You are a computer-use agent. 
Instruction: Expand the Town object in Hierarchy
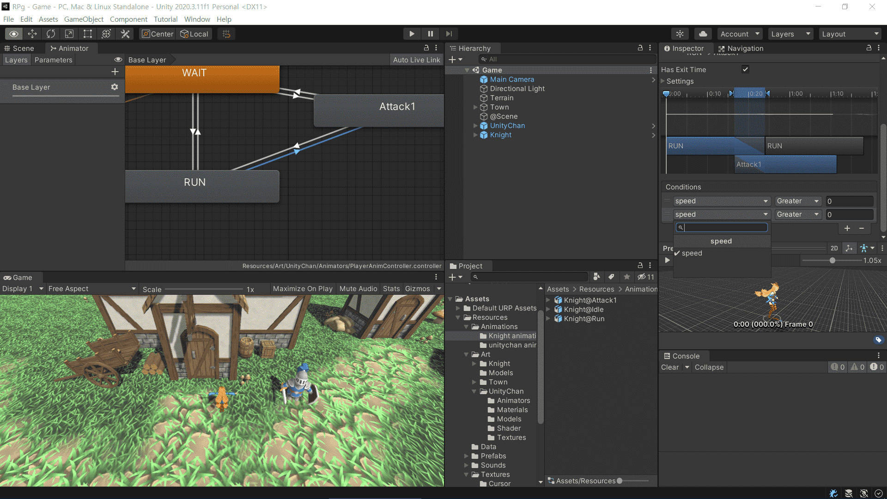(475, 107)
